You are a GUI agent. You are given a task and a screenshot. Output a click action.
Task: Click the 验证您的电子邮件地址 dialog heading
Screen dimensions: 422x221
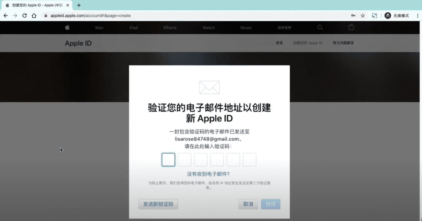point(209,113)
